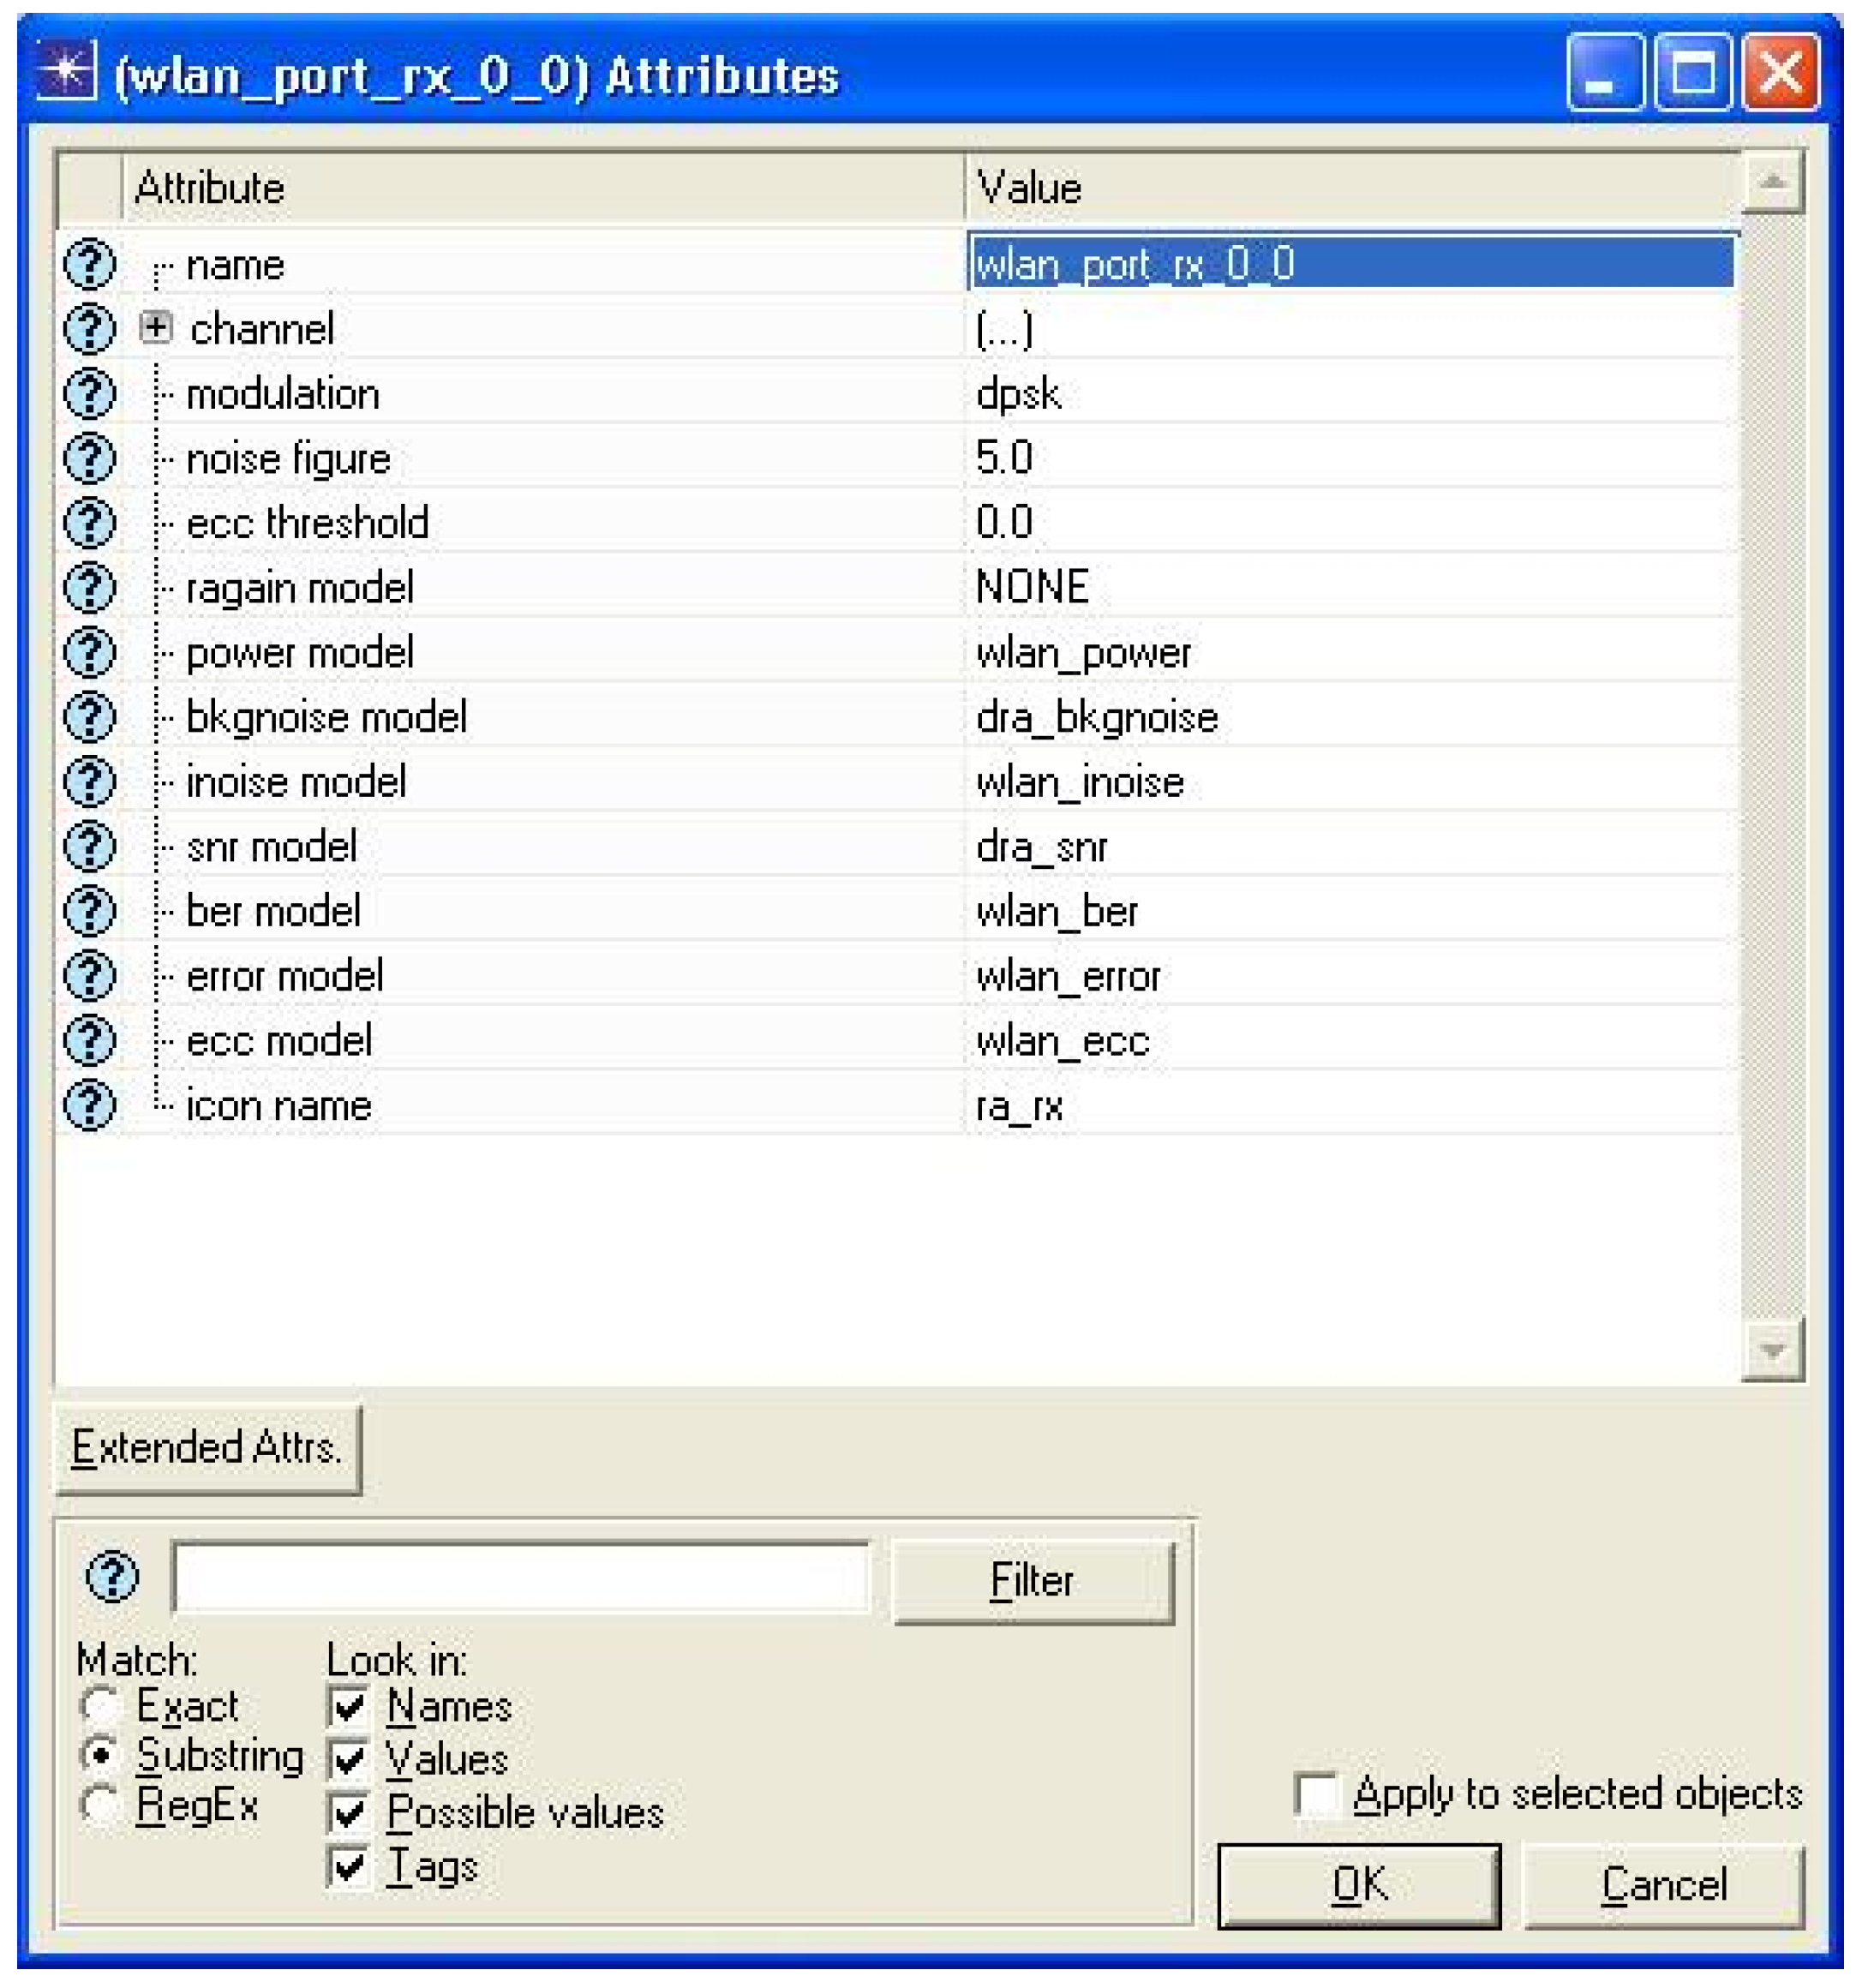The width and height of the screenshot is (1862, 1988).
Task: Click the help icon next to power model
Action: pyautogui.click(x=90, y=652)
